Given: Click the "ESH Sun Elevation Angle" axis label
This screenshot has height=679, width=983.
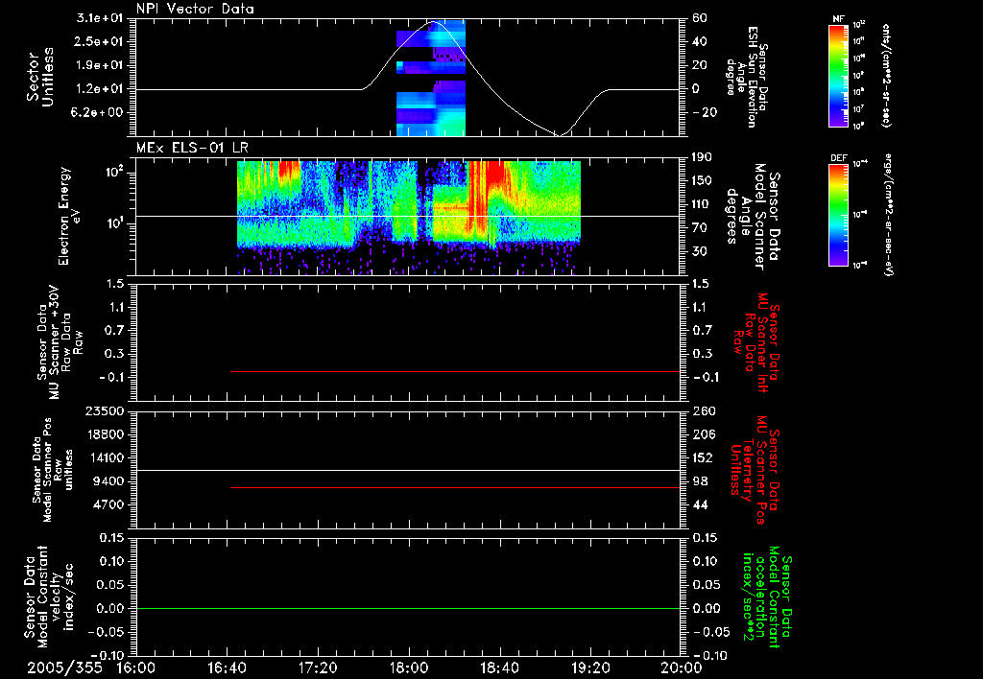Looking at the screenshot, I should pyautogui.click(x=747, y=77).
